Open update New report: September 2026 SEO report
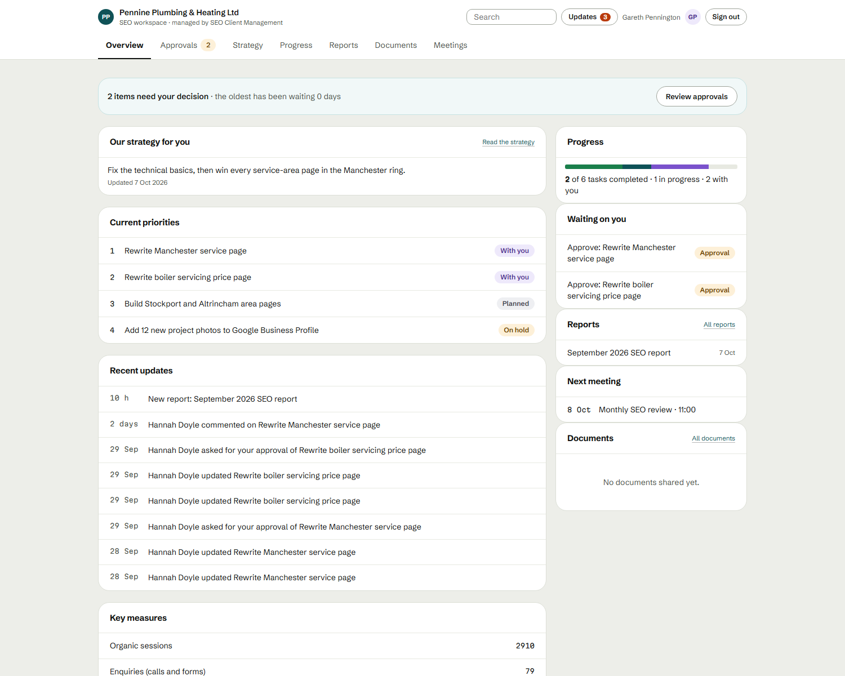 pyautogui.click(x=322, y=399)
